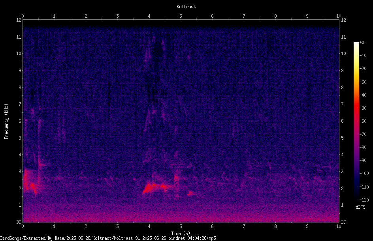Click the Time (s) axis label

[x=181, y=234]
